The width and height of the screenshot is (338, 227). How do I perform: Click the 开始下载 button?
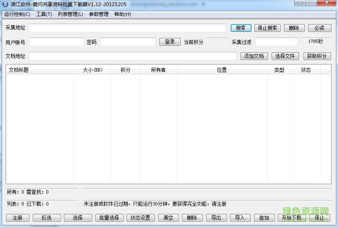coord(292,218)
